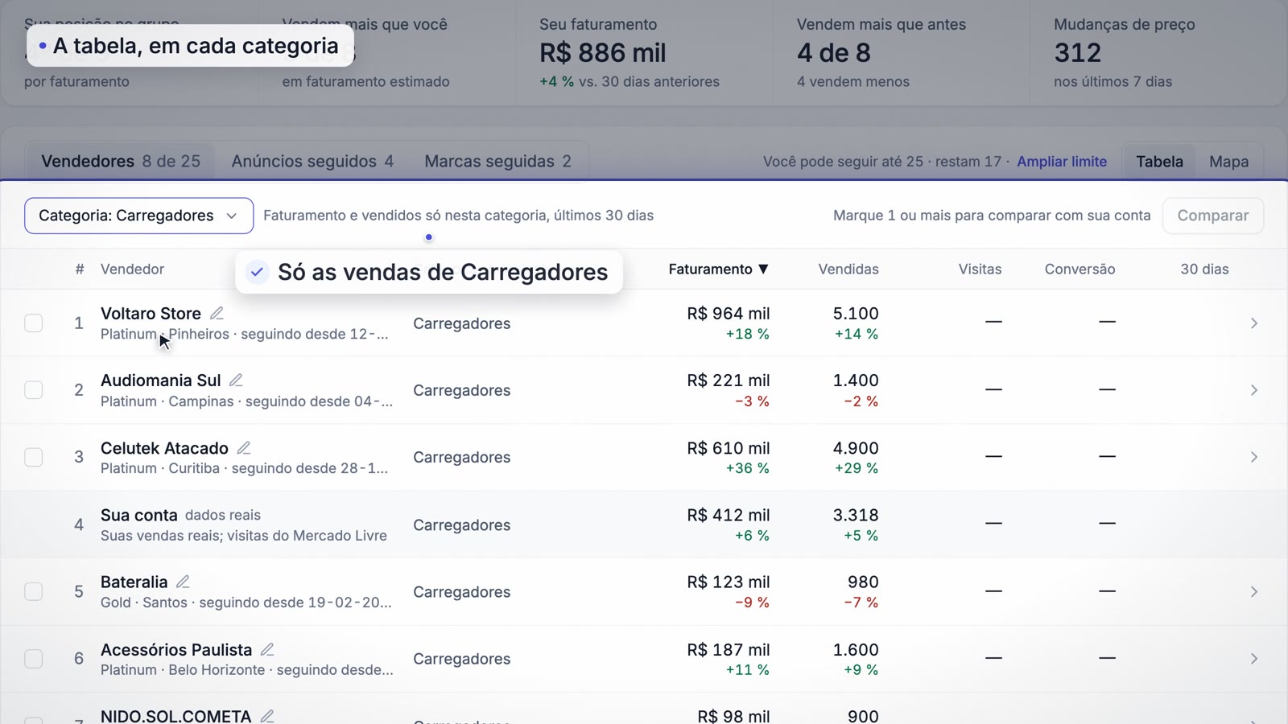Edit Acessórios Paulista via its pencil icon
Viewport: 1288px width, 724px height.
[x=267, y=648]
